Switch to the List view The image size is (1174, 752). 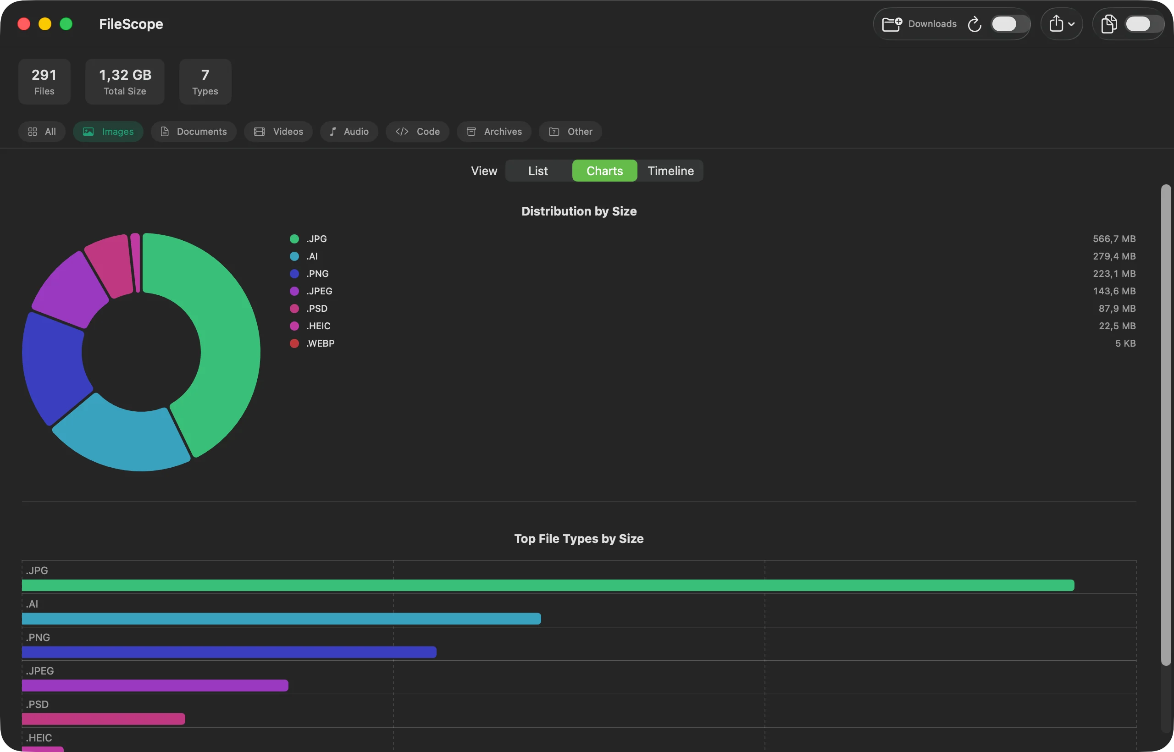538,171
